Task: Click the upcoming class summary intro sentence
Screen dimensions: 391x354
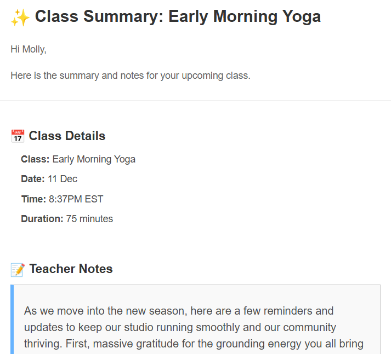Action: click(130, 76)
